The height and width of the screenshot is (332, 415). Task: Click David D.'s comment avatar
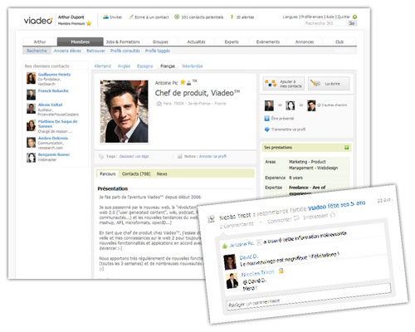click(230, 261)
